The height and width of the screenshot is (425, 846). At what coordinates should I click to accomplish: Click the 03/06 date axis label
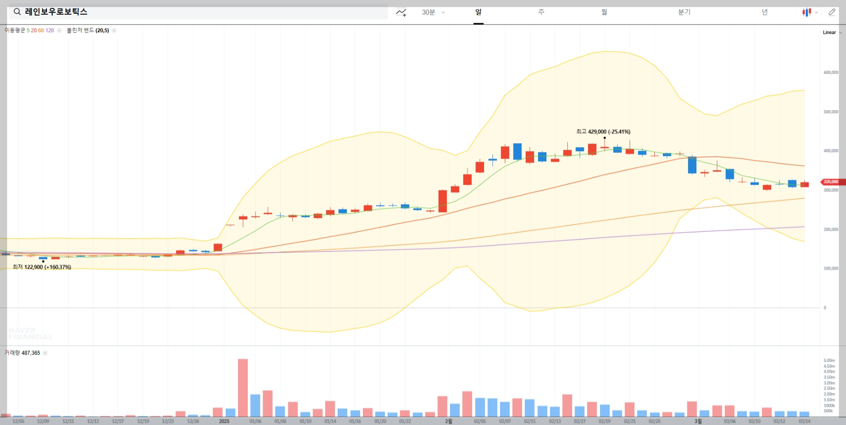[730, 421]
